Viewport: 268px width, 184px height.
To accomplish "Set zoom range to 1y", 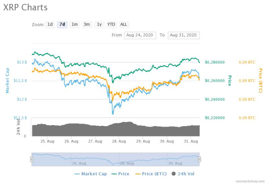I will 99,25.
